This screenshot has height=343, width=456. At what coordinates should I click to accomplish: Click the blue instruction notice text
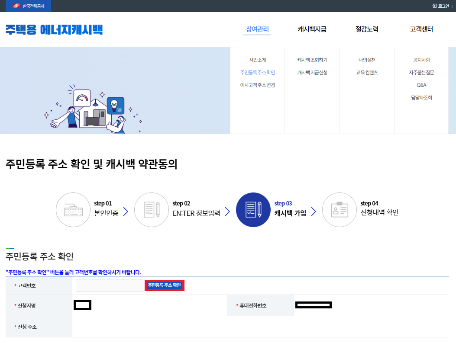[73, 272]
